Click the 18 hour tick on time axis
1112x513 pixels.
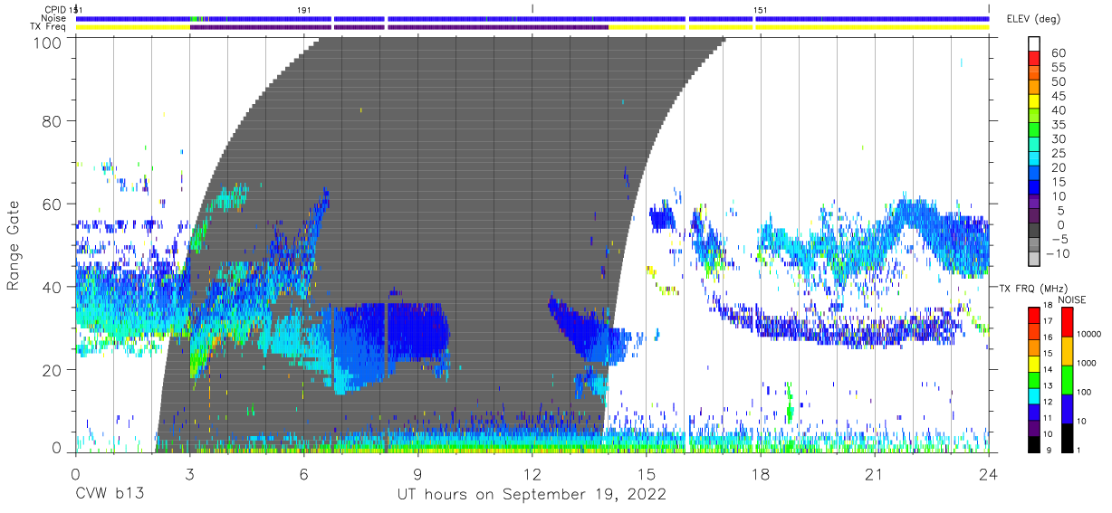coord(761,473)
